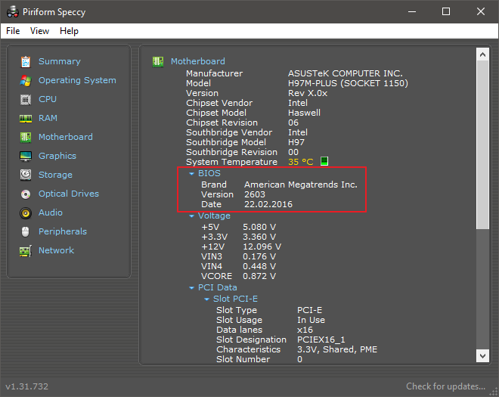Click the Storage hard drive icon
The height and width of the screenshot is (397, 499).
(x=26, y=175)
